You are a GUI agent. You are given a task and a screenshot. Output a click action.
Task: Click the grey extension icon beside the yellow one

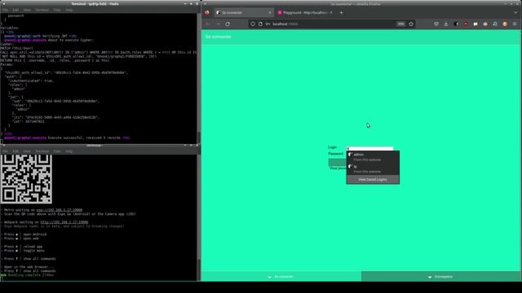pyautogui.click(x=485, y=24)
